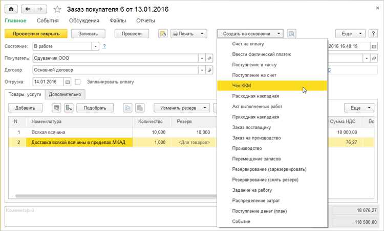Open help with the question mark button

click(373, 34)
